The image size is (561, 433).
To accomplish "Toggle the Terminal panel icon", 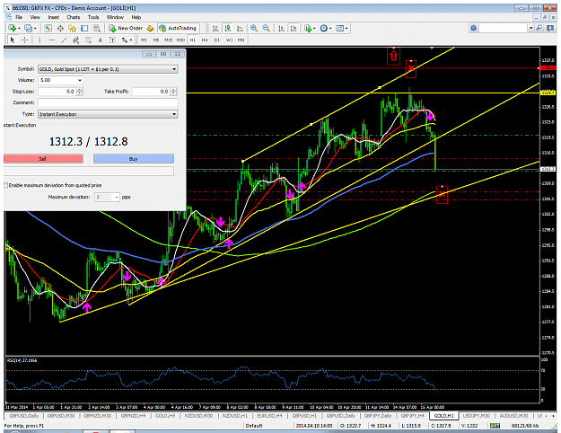I will [x=84, y=28].
